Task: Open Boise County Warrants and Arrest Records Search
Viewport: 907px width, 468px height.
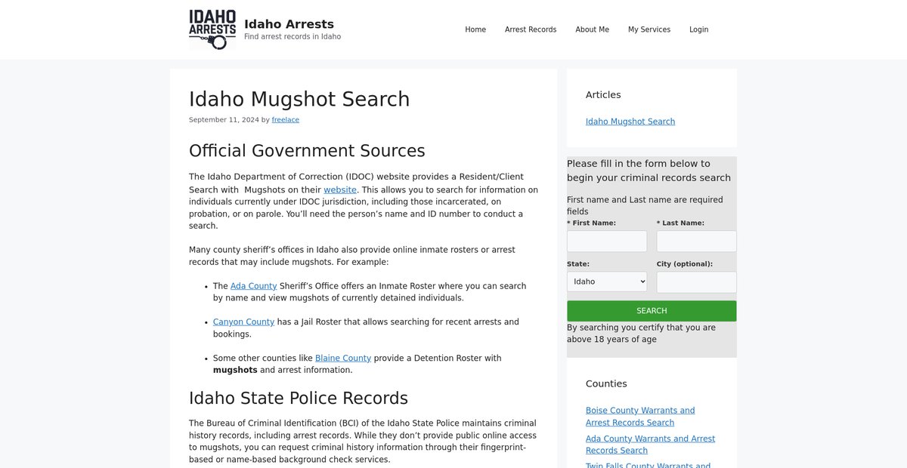Action: point(640,417)
